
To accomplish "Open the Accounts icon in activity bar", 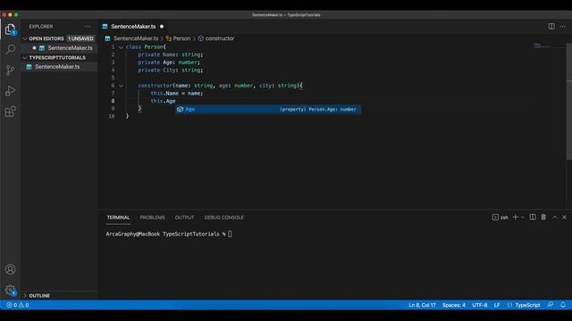I will pos(10,269).
